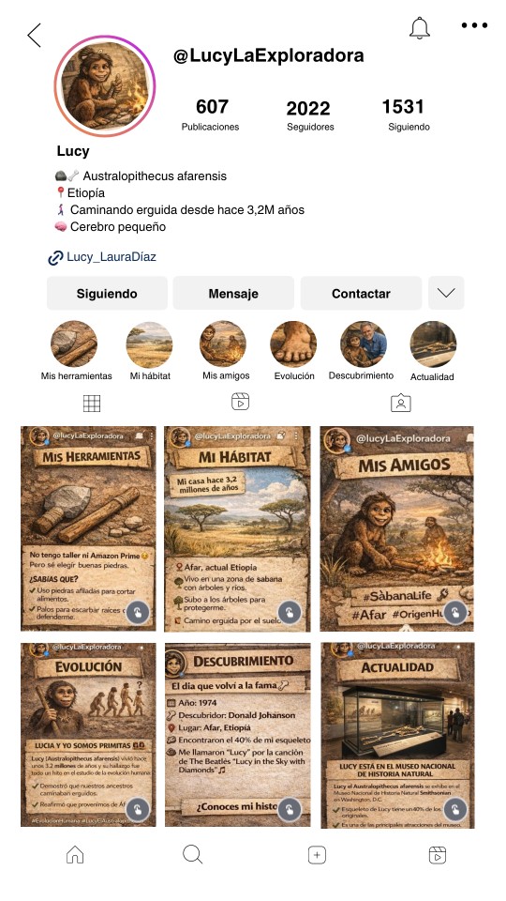The width and height of the screenshot is (506, 901).
Task: Go to the home icon
Action: [75, 855]
